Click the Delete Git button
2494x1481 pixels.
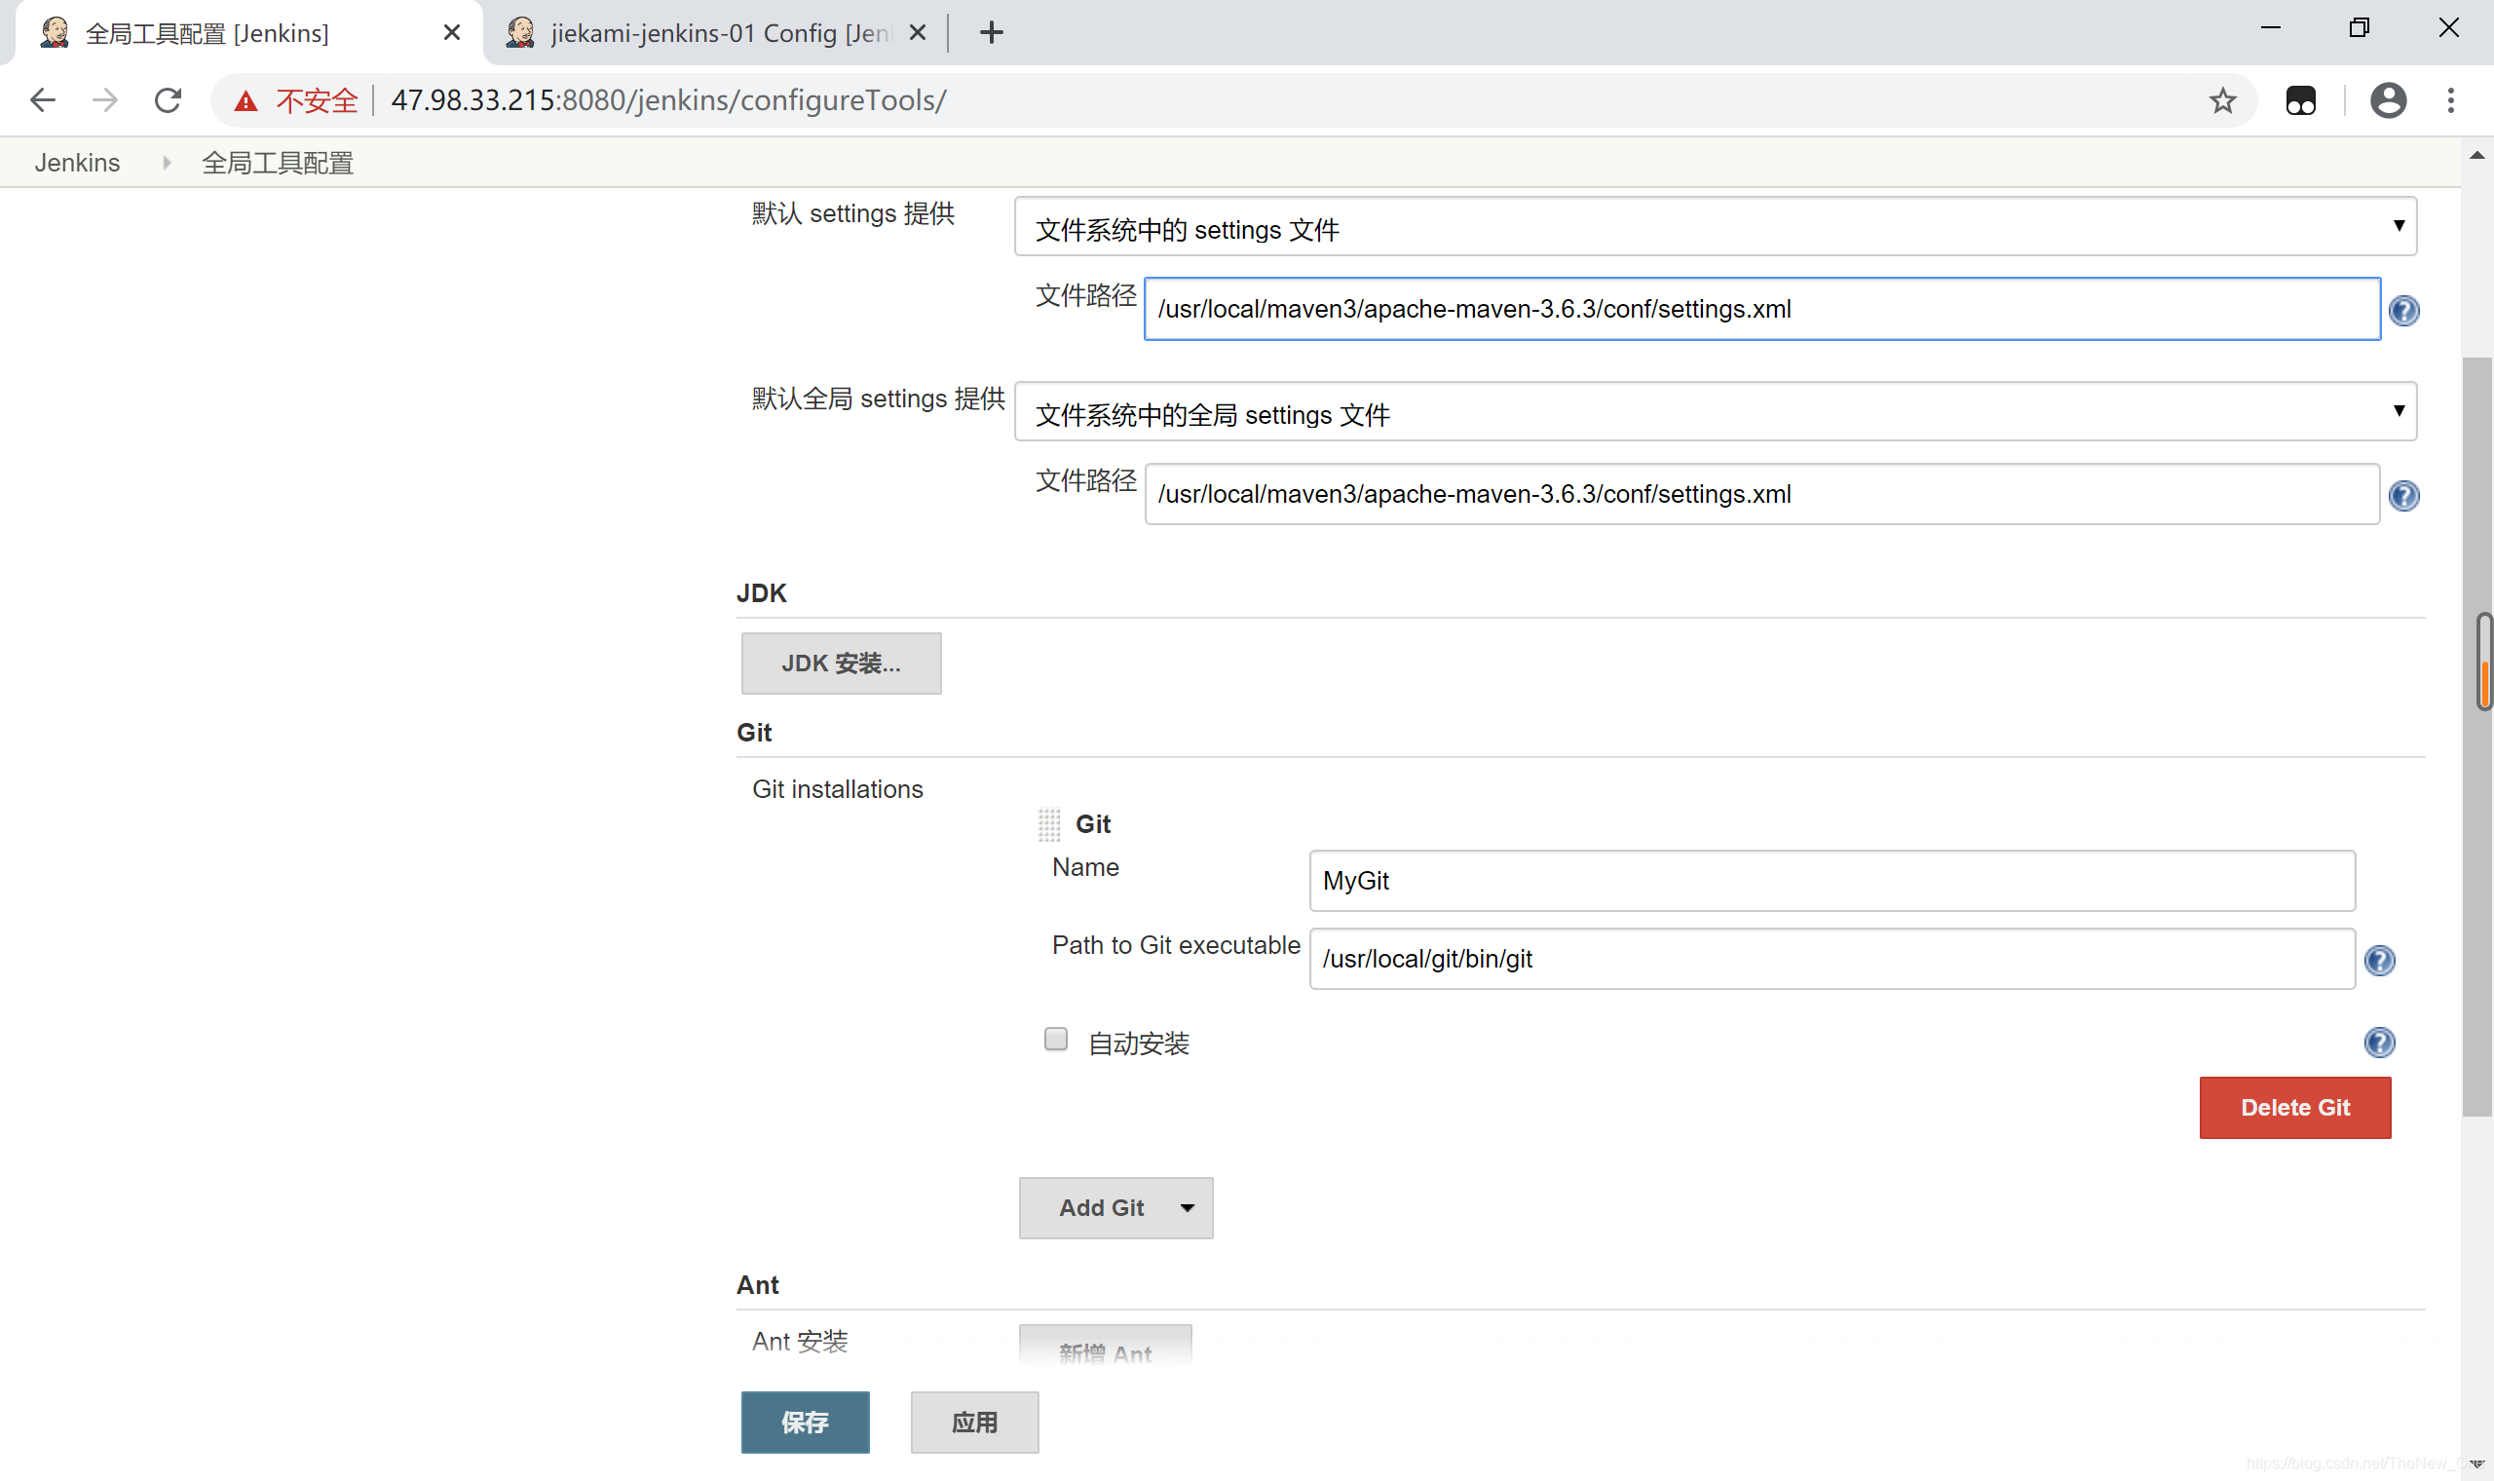2294,1108
